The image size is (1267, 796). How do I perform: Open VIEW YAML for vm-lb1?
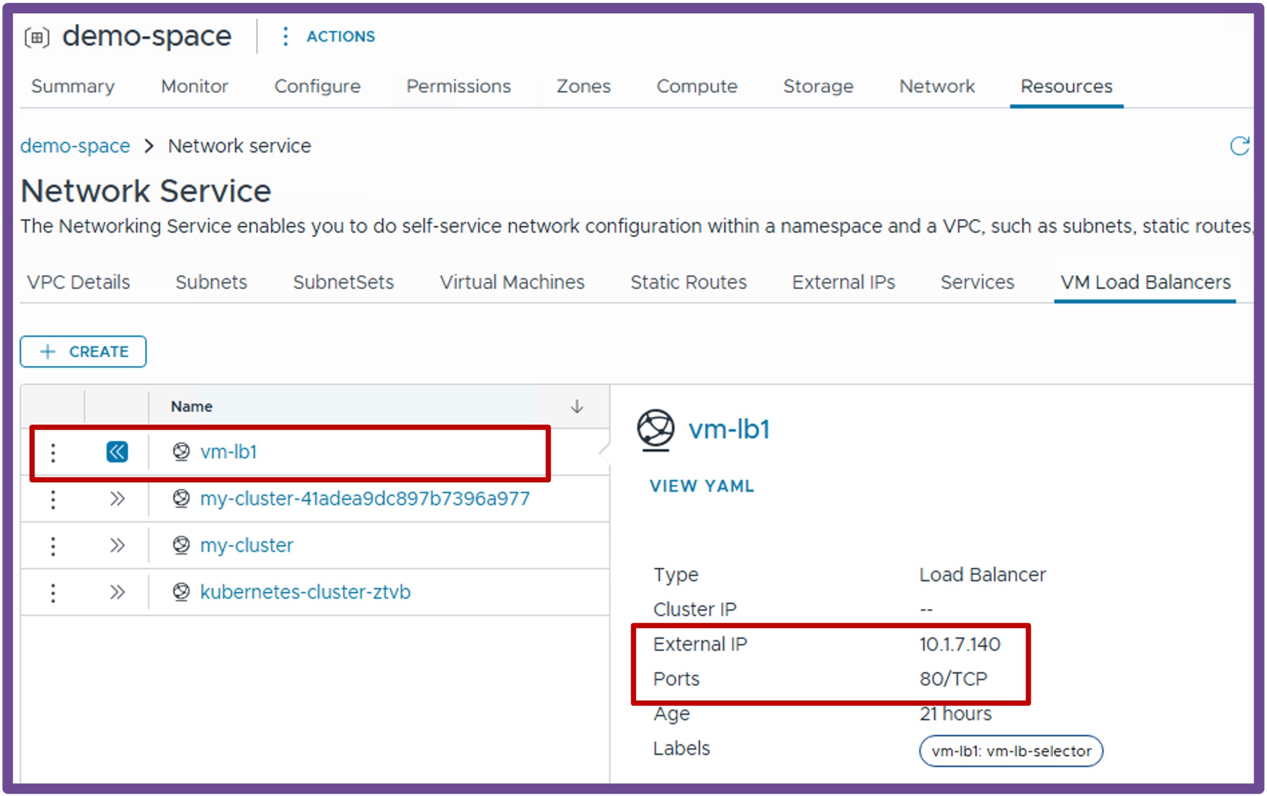(702, 486)
